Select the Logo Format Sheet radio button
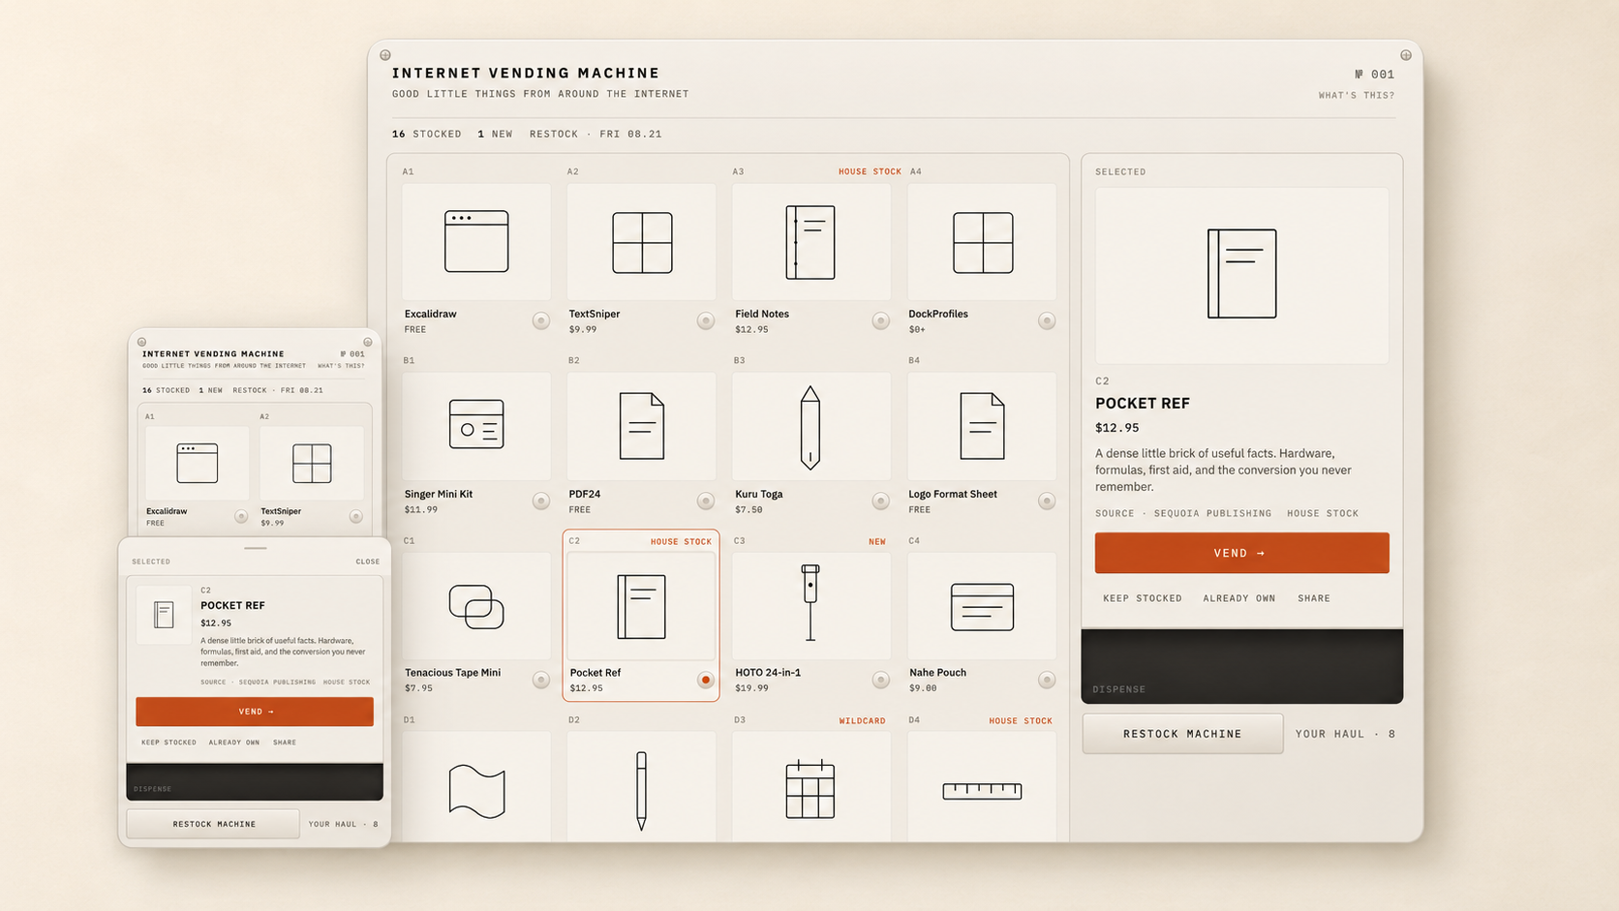This screenshot has width=1619, height=911. pyautogui.click(x=1047, y=501)
